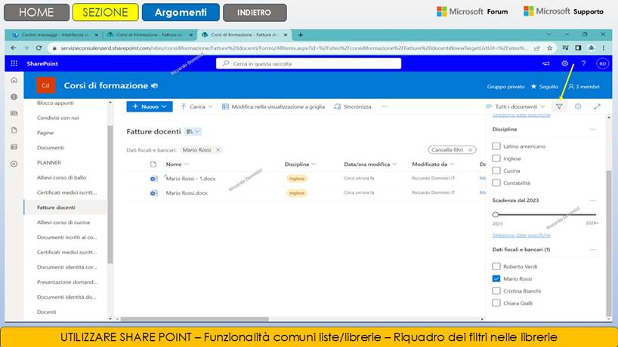Check the Inglese discipline filter
The width and height of the screenshot is (618, 347).
point(496,158)
